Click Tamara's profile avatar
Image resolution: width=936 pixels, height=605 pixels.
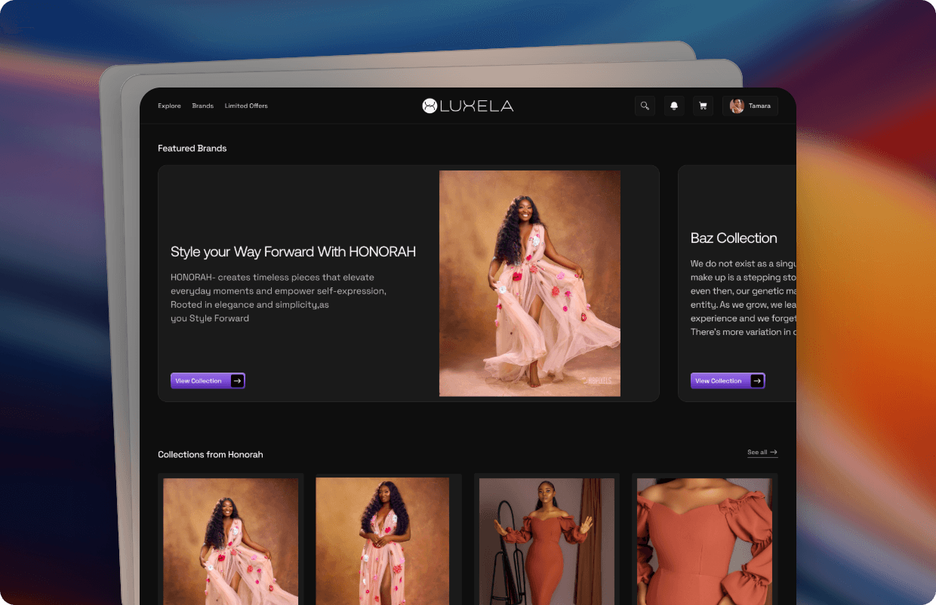(x=737, y=106)
